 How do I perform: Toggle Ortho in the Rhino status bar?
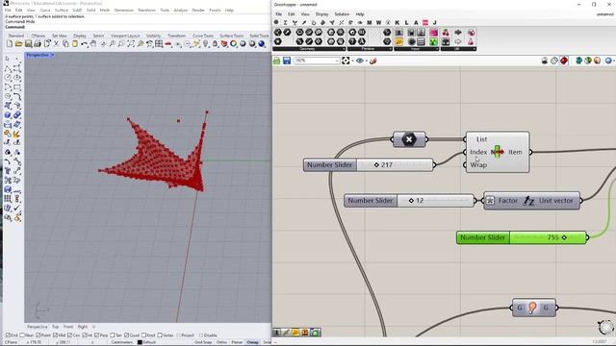(x=221, y=342)
